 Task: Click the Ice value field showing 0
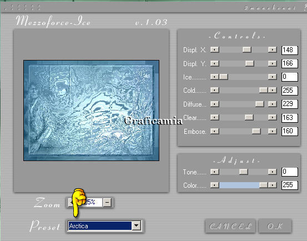290,77
